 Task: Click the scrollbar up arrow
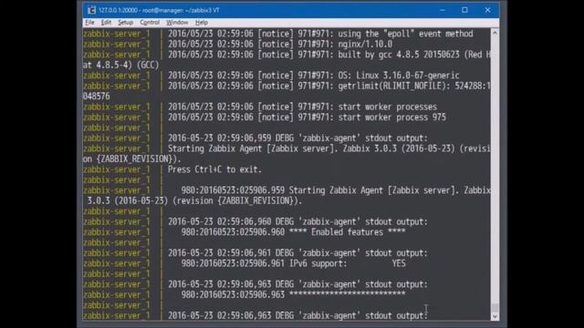click(x=495, y=33)
